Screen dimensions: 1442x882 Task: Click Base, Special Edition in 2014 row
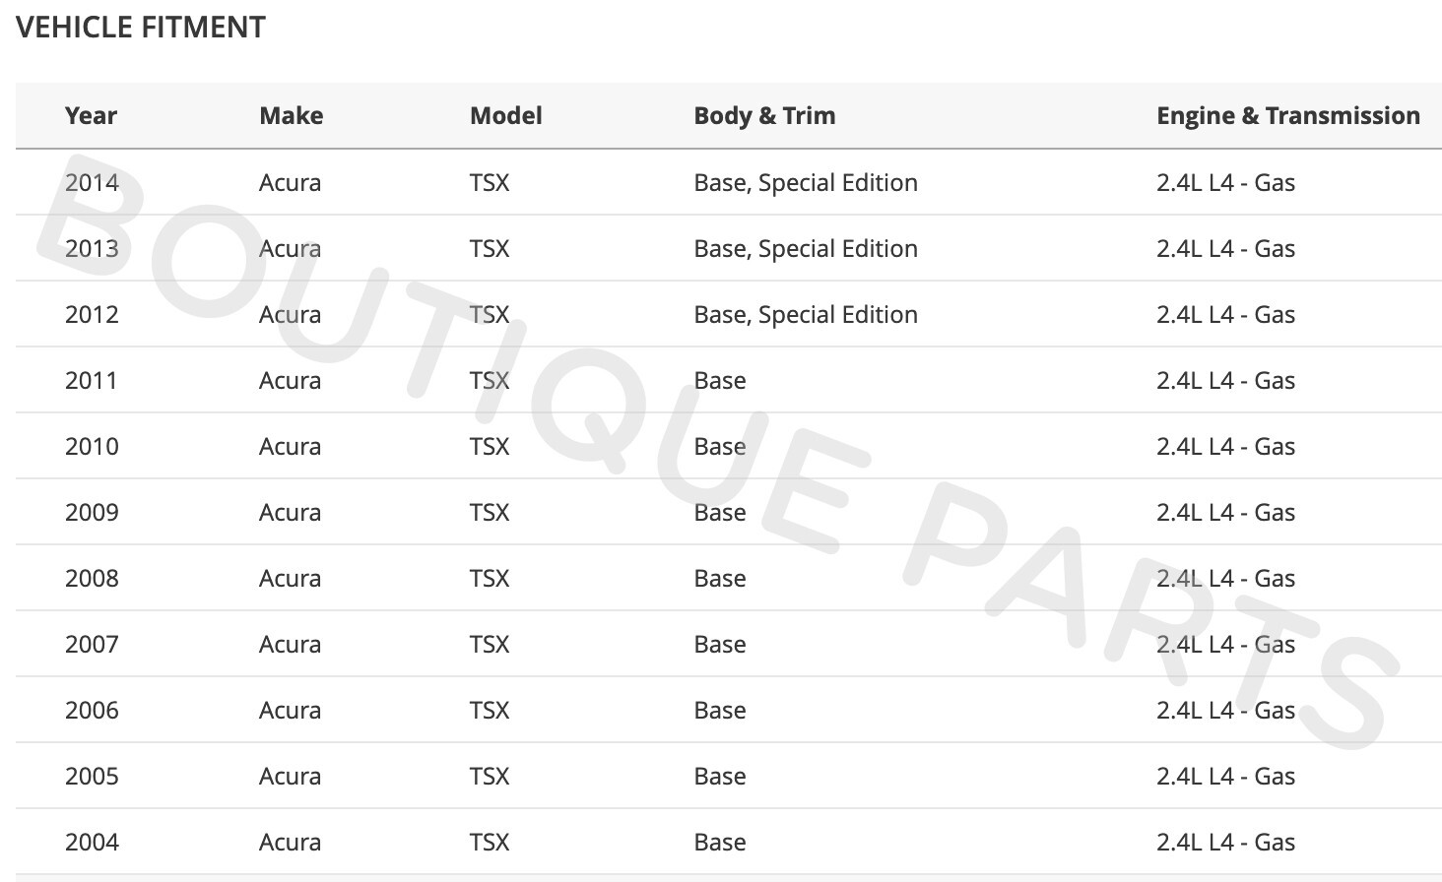point(805,183)
